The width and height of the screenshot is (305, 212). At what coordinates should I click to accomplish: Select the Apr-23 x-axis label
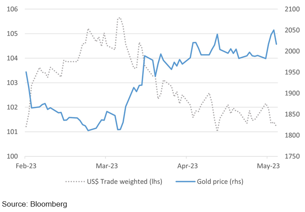(x=186, y=165)
